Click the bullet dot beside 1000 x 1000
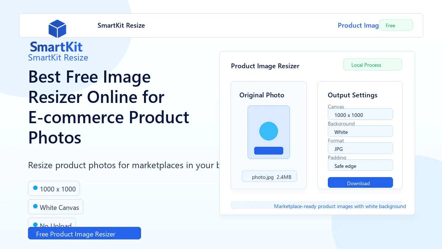 tap(35, 188)
